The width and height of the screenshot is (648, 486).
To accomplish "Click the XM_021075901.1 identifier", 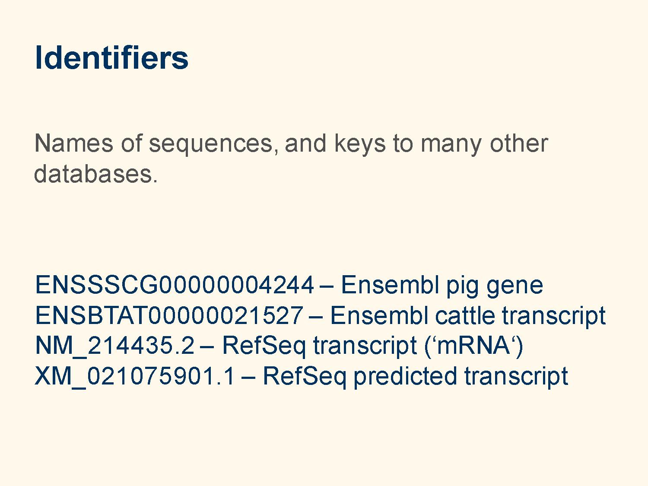I will [135, 376].
